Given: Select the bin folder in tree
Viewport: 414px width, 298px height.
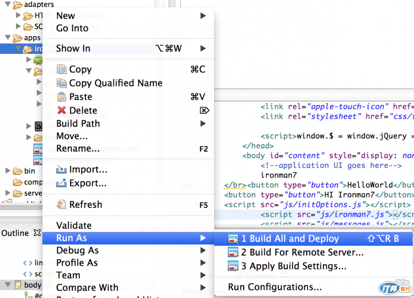Looking at the screenshot, I should (29, 171).
